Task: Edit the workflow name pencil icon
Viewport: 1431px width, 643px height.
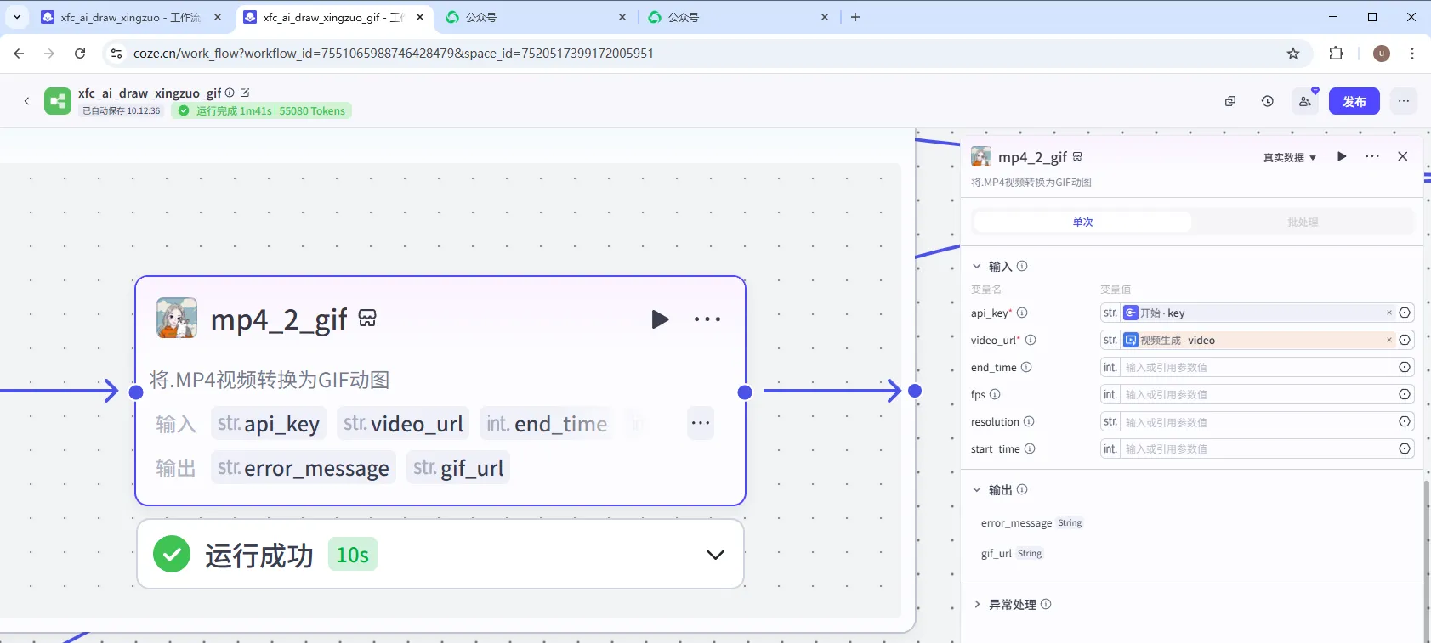Action: pos(245,93)
